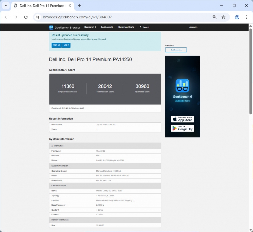Expand the Geekbench AI menu

(x=108, y=27)
